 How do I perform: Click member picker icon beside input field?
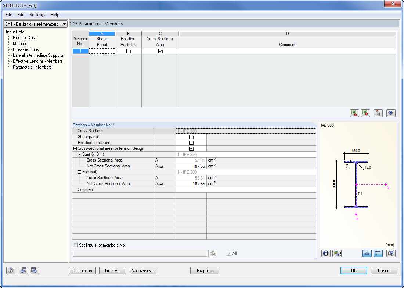pyautogui.click(x=213, y=253)
